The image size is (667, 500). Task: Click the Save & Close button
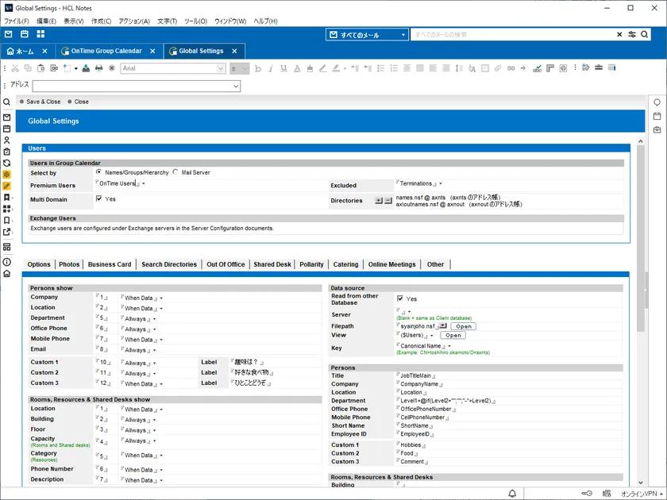click(43, 102)
